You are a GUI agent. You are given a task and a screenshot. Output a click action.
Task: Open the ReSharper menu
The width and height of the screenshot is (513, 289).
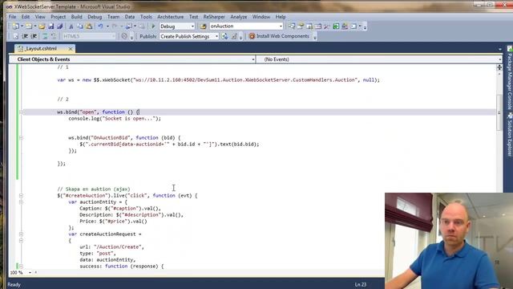pyautogui.click(x=214, y=17)
